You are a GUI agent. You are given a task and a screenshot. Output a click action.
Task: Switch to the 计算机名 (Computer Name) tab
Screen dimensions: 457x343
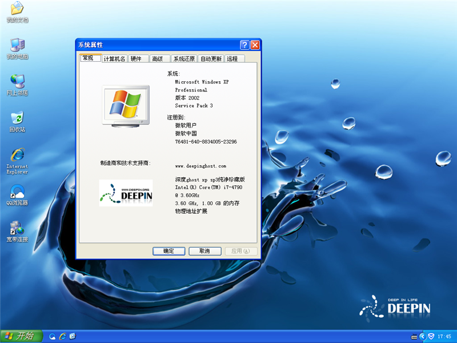114,59
